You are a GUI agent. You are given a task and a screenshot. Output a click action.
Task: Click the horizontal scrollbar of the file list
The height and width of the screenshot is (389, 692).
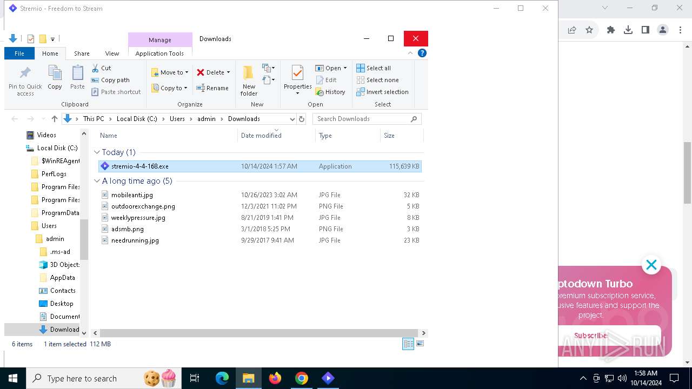258,333
